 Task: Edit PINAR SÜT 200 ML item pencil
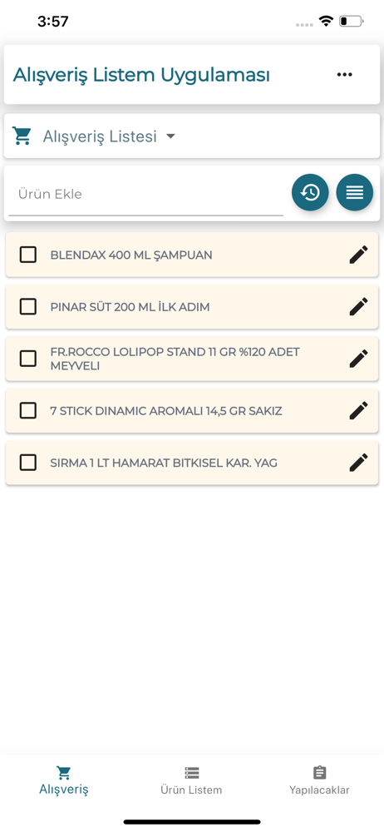click(x=358, y=307)
